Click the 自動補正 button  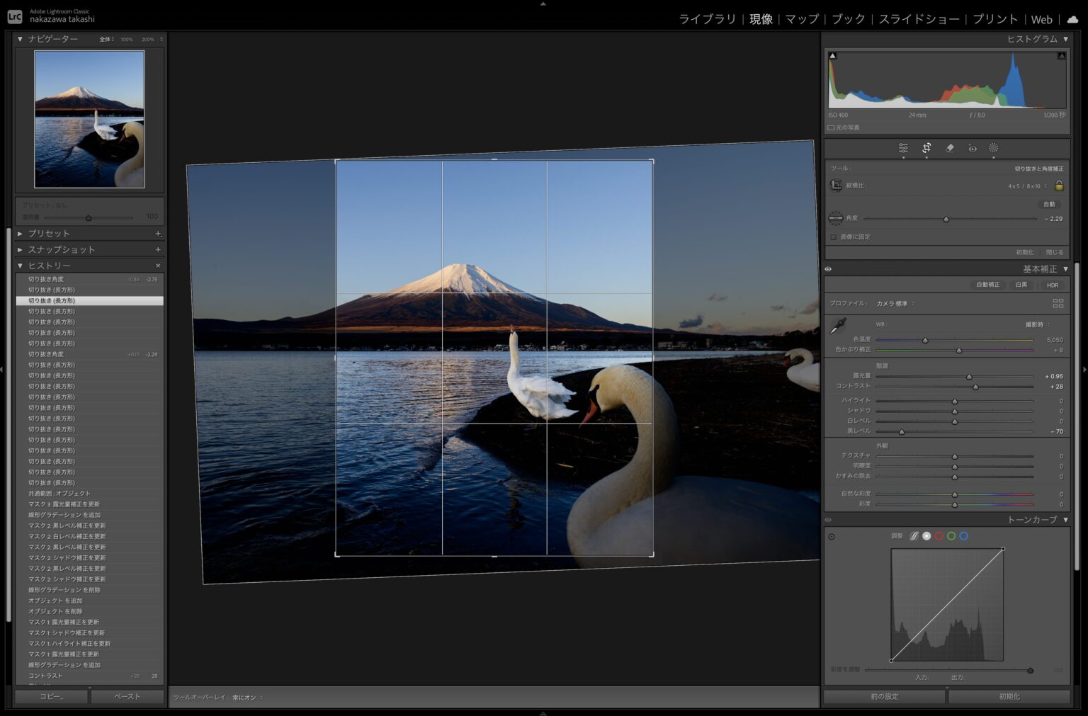pos(987,285)
